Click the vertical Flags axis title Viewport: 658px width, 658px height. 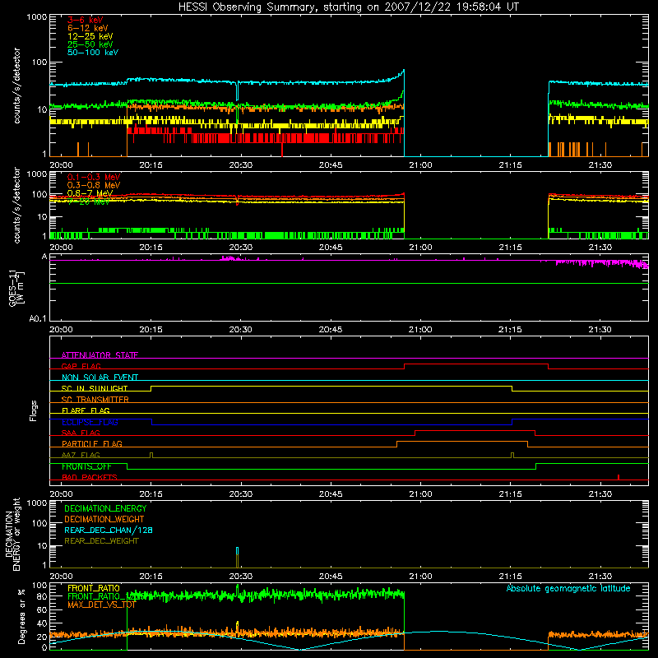(33, 410)
